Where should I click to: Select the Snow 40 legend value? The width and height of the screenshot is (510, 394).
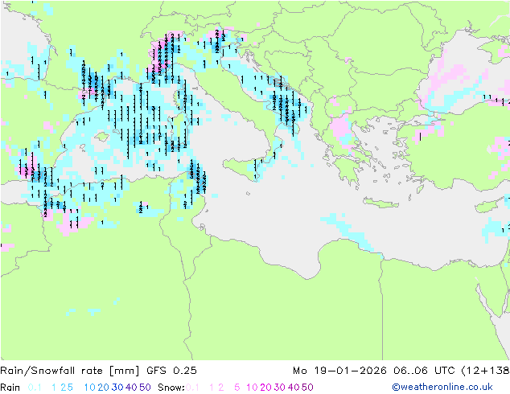pyautogui.click(x=294, y=388)
